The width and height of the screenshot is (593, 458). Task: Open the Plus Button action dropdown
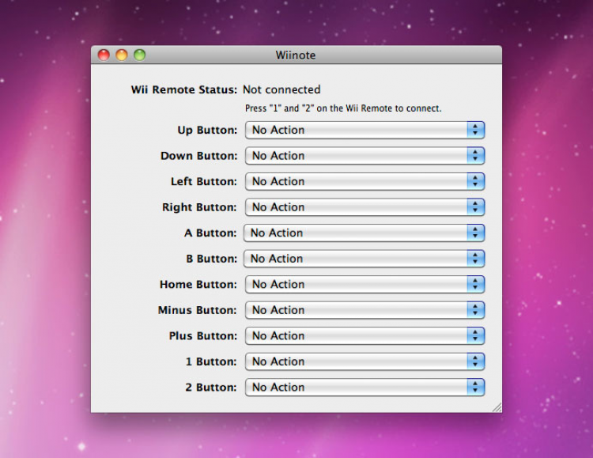364,335
